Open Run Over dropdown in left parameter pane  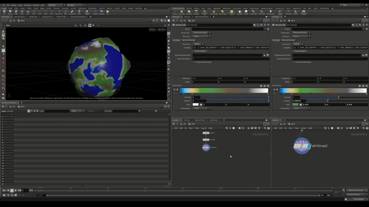pyautogui.click(x=202, y=36)
